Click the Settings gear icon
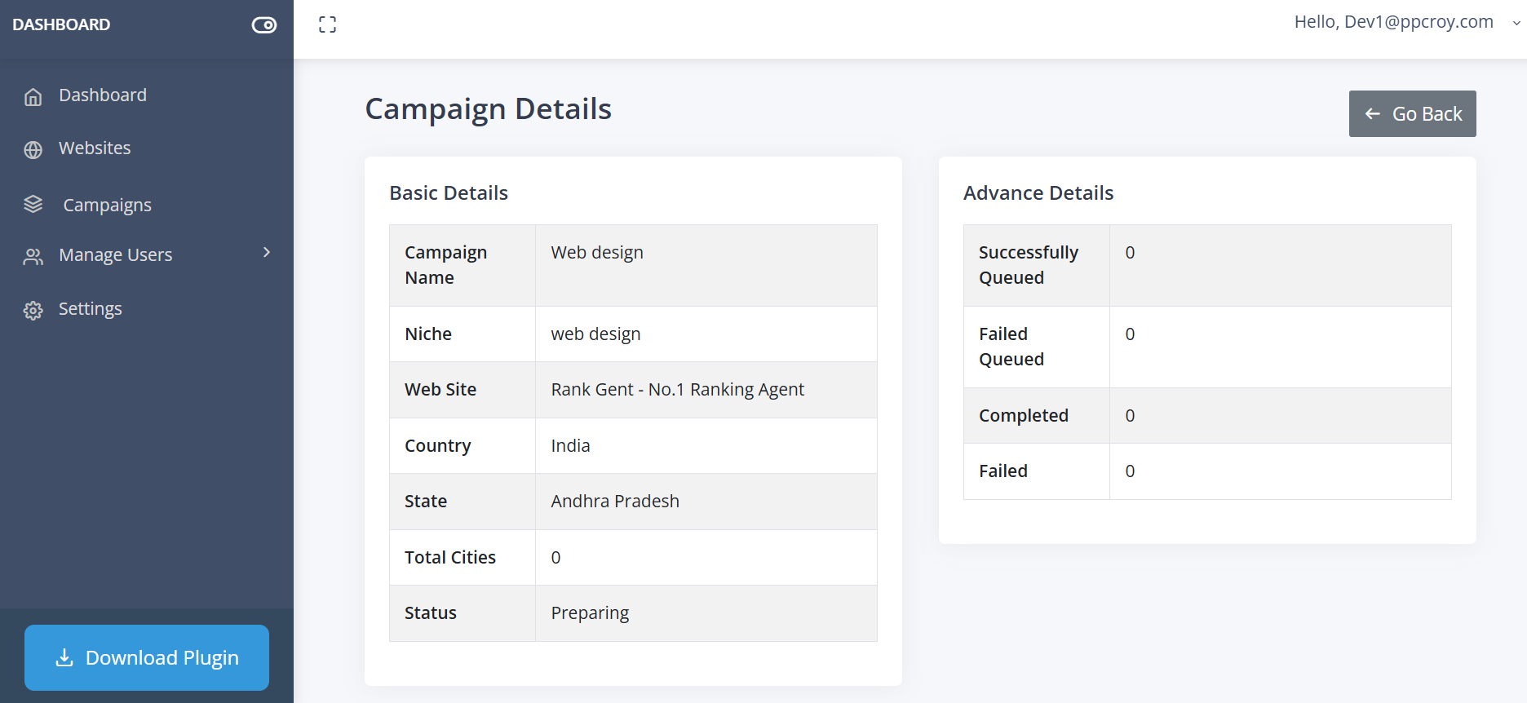This screenshot has width=1527, height=703. pos(33,311)
